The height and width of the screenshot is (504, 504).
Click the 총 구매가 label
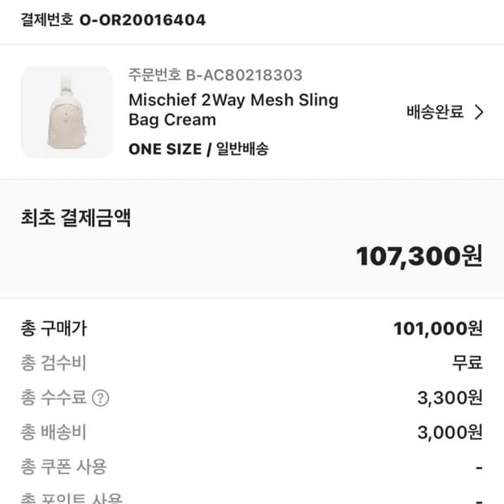[x=54, y=328]
